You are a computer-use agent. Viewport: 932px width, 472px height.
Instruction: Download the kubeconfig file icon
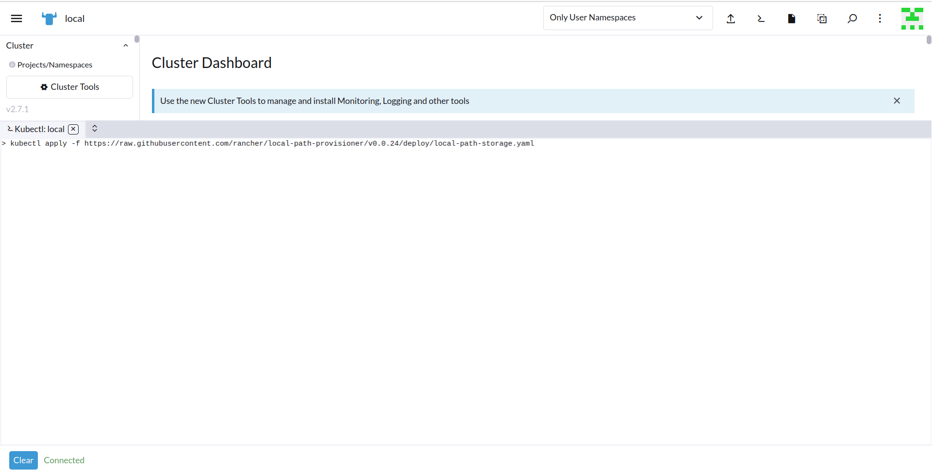[x=791, y=18]
